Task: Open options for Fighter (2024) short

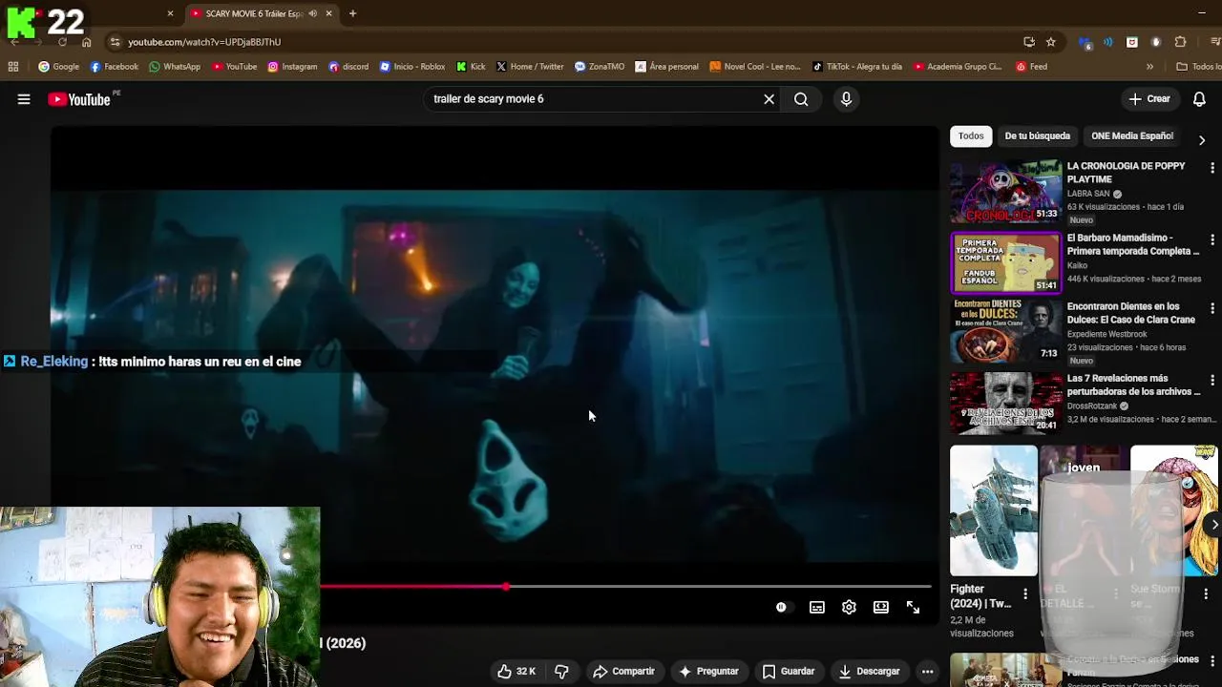Action: [1025, 593]
